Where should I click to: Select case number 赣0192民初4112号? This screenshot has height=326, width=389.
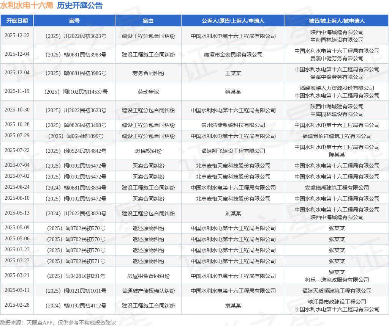coord(76,306)
